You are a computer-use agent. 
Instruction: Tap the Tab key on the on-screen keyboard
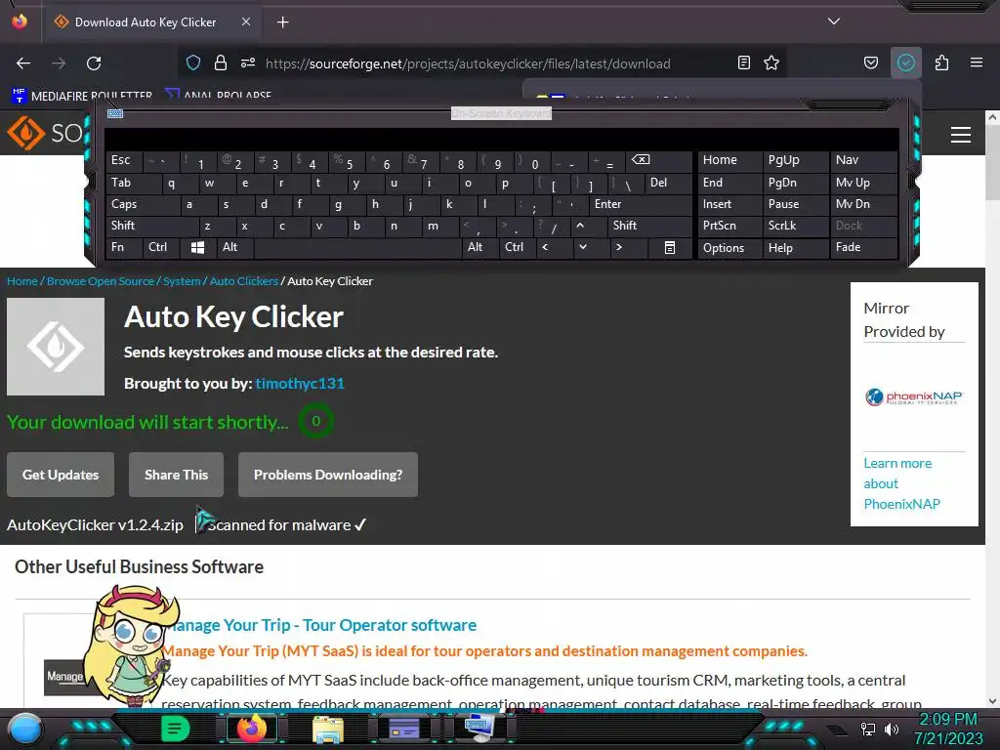[133, 183]
